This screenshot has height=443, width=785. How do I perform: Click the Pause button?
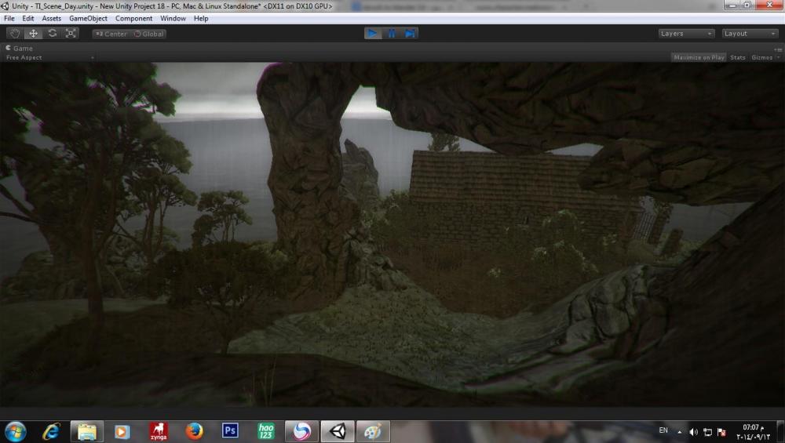391,34
